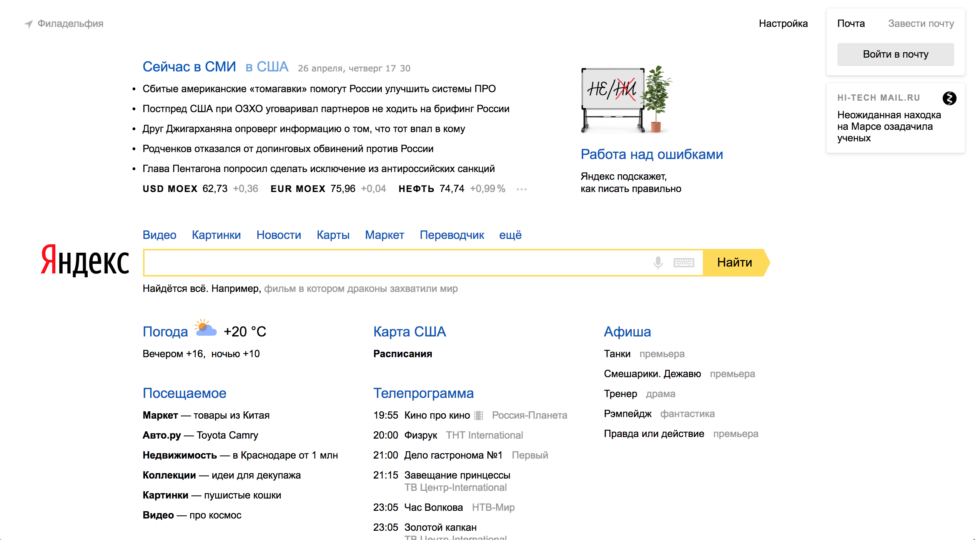The width and height of the screenshot is (975, 540).
Task: Open the Афиша heading
Action: coord(627,331)
